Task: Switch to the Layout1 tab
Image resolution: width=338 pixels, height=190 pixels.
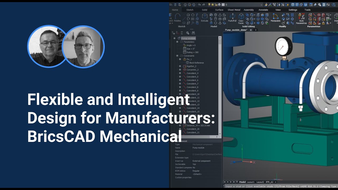Action: [251, 182]
